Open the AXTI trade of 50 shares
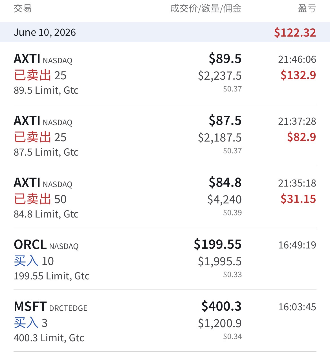The width and height of the screenshot is (330, 352). pos(165,197)
